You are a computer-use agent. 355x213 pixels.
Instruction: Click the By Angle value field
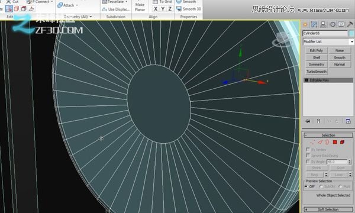[337, 162]
